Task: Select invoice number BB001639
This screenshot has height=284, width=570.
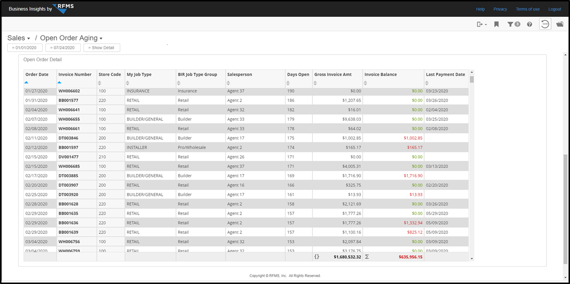Action: [68, 232]
